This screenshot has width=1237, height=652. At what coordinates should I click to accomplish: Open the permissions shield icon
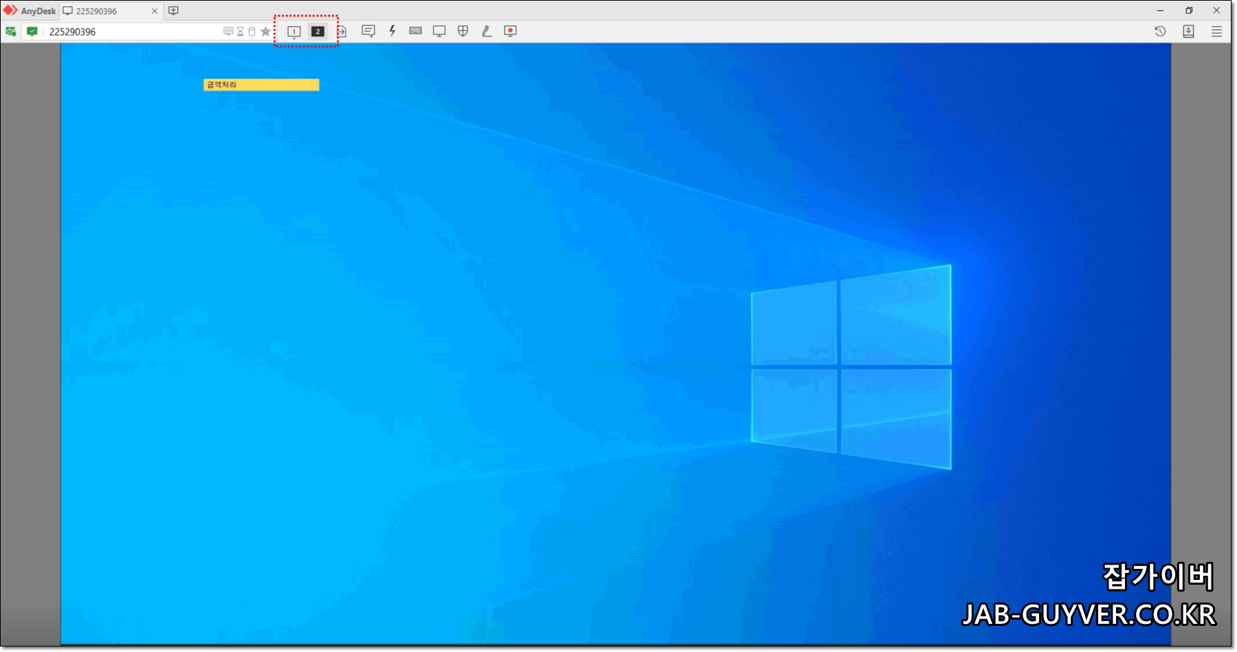(x=463, y=31)
